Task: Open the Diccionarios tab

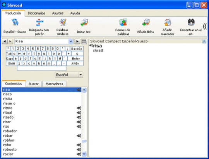Action: [36, 13]
